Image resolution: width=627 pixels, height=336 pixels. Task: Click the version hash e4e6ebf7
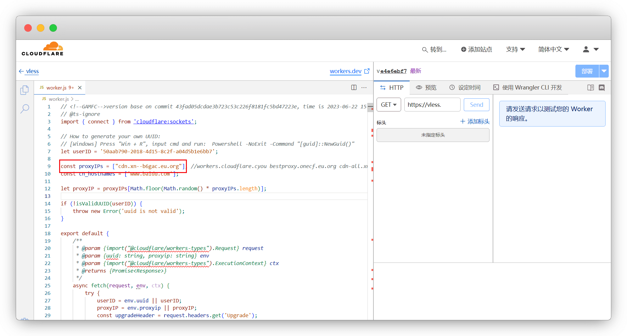(393, 71)
